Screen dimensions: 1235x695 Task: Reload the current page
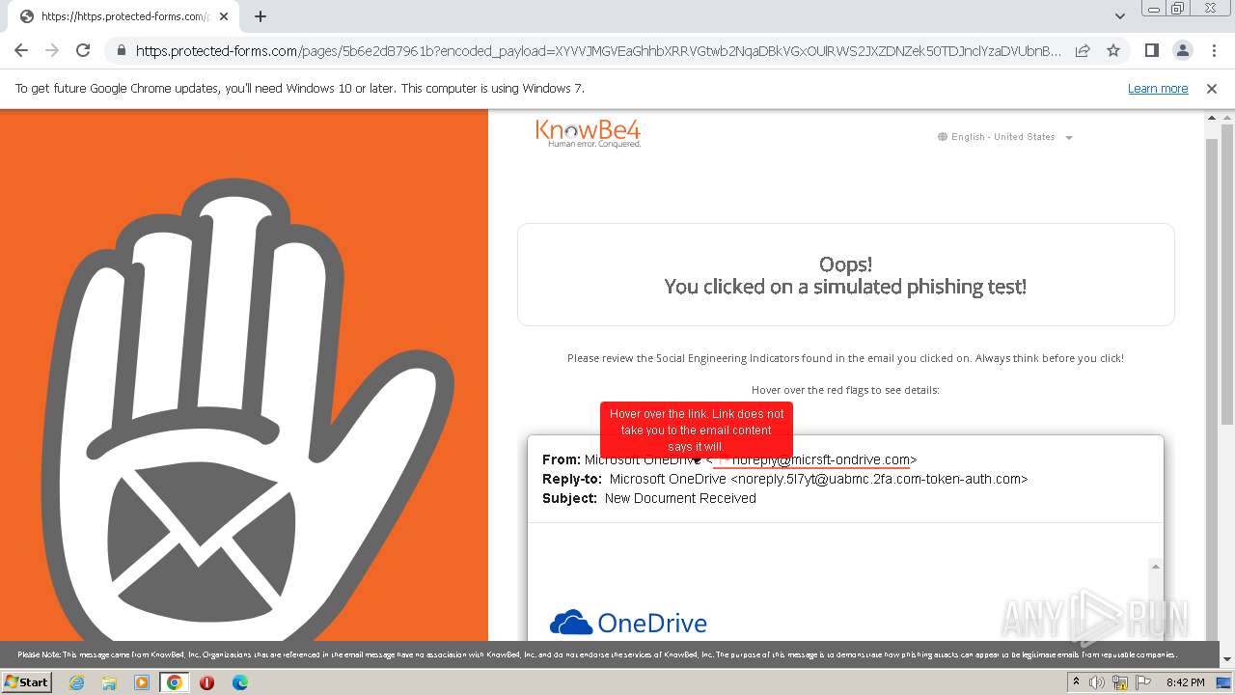tap(83, 50)
